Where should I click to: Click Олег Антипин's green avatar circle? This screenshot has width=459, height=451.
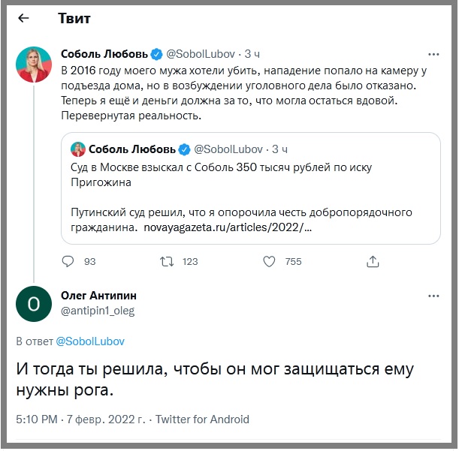pyautogui.click(x=34, y=303)
